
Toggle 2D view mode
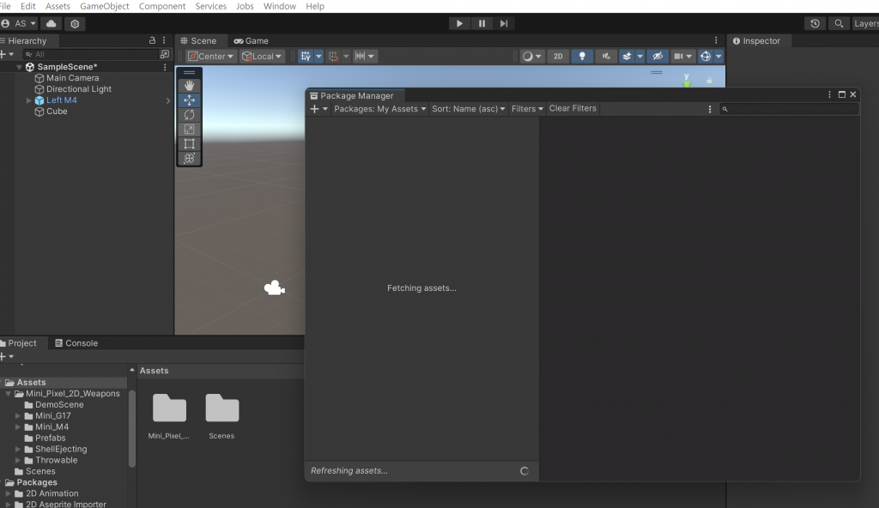coord(558,56)
